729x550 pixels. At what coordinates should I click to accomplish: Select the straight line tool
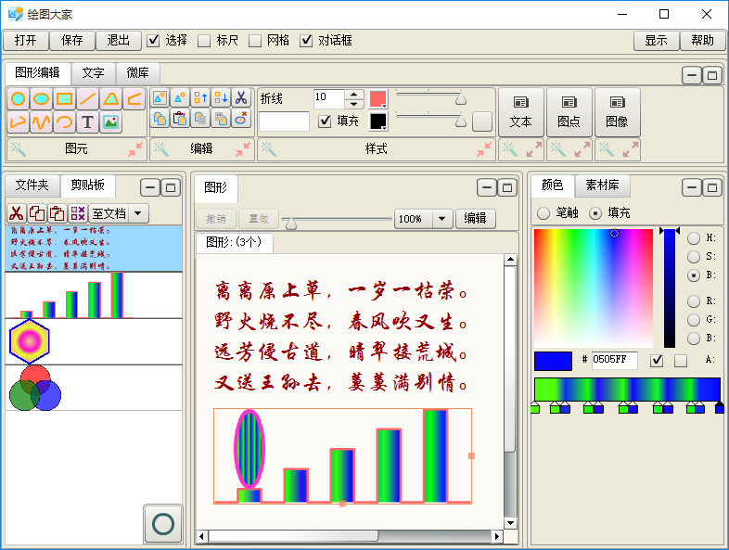(87, 98)
